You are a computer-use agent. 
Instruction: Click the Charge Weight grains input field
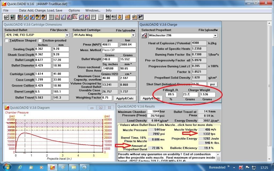[190, 95]
